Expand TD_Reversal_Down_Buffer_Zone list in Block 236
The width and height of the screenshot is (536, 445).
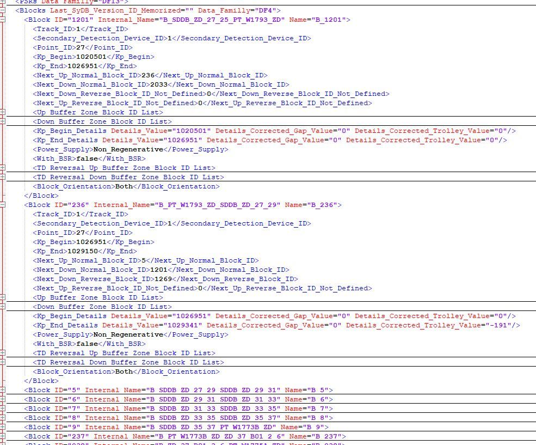pos(3,362)
